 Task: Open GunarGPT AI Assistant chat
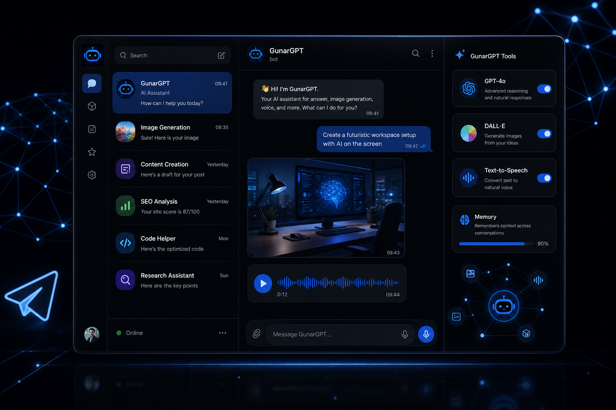[172, 93]
